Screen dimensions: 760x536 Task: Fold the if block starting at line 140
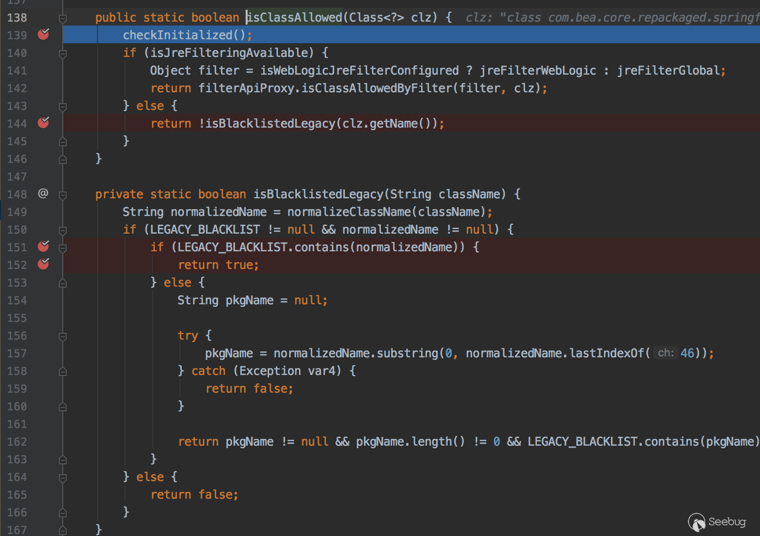click(63, 54)
